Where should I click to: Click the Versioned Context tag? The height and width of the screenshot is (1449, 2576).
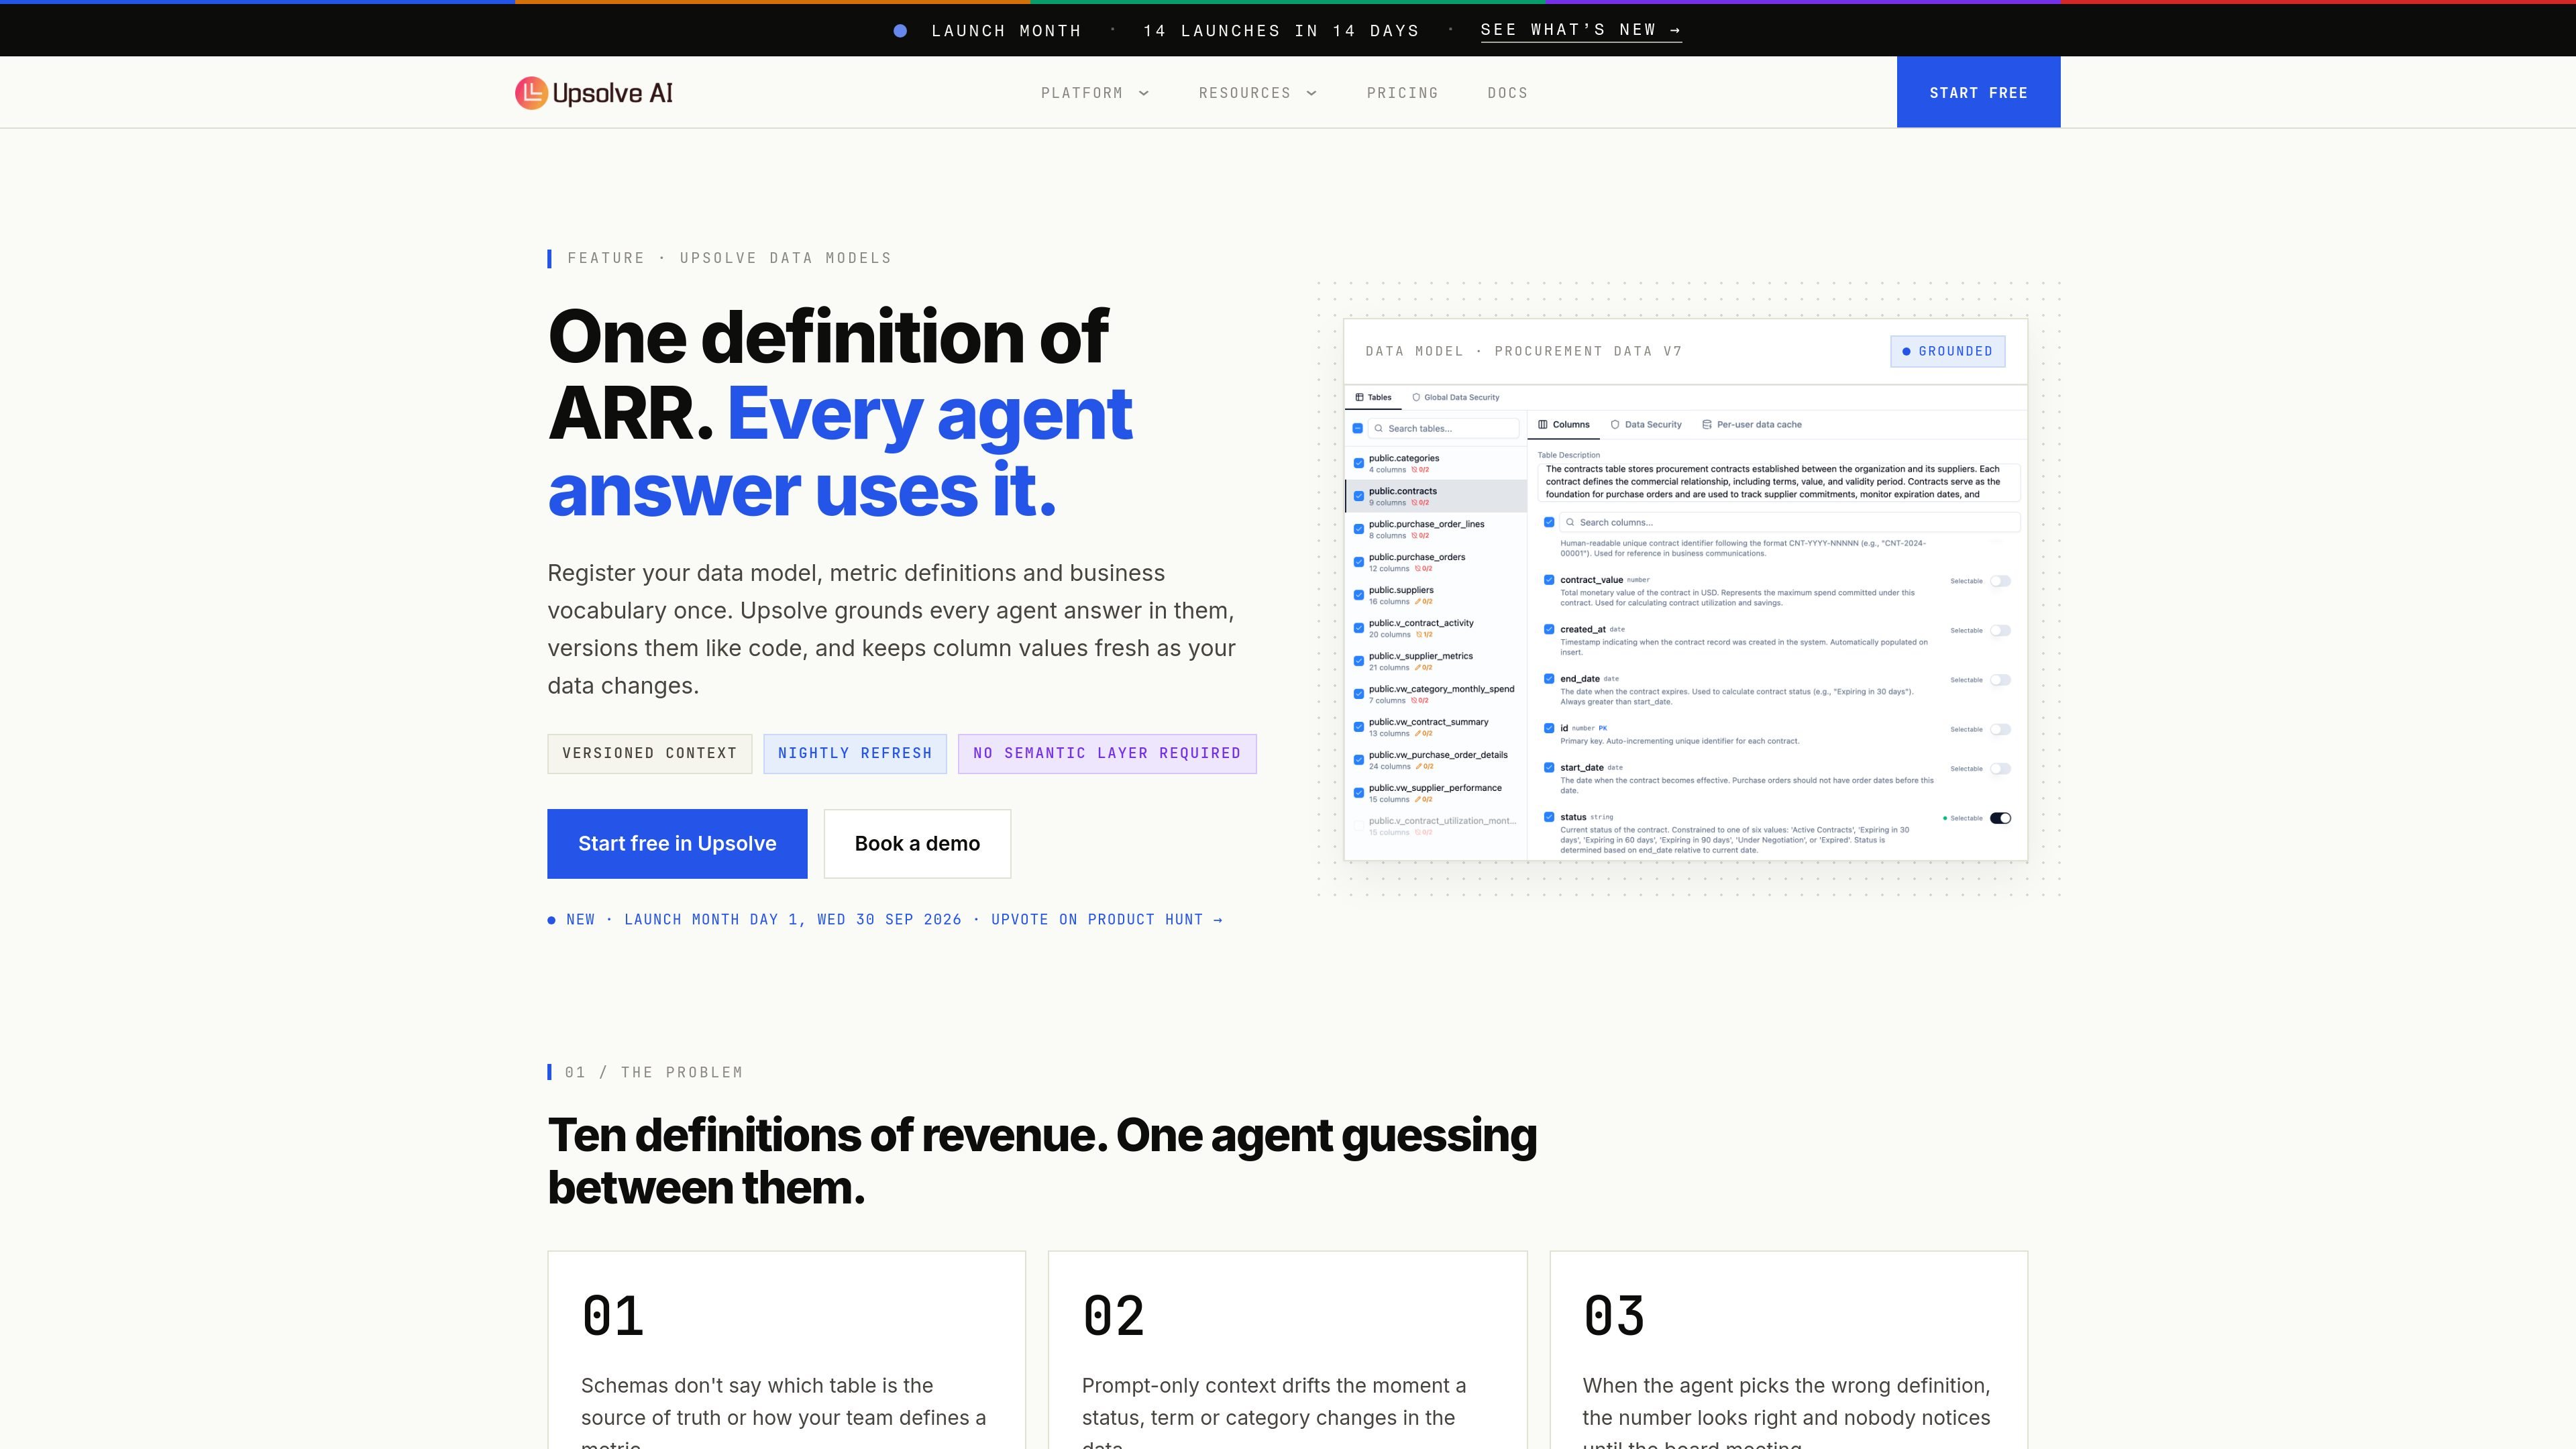649,753
